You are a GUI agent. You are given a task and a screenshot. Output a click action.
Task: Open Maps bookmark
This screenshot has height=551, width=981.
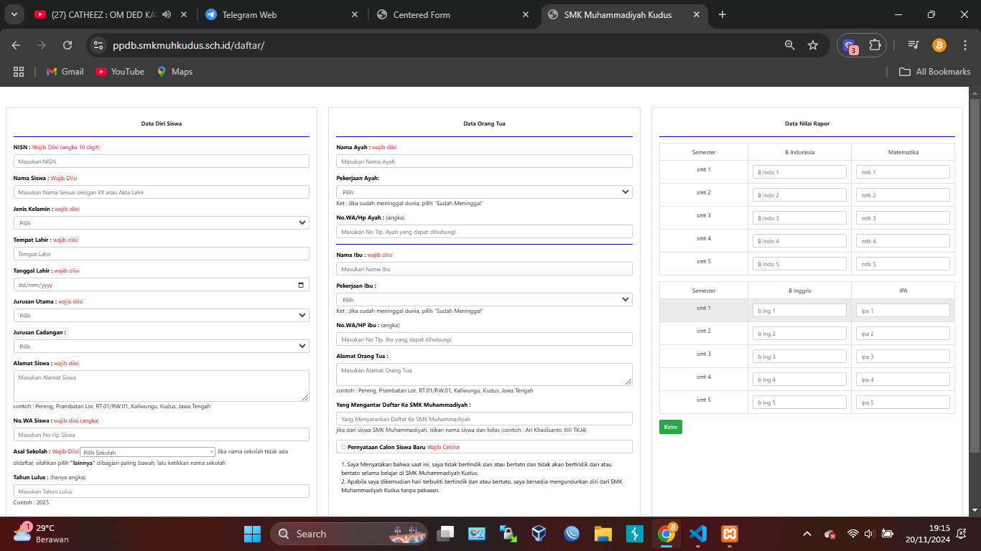point(175,72)
